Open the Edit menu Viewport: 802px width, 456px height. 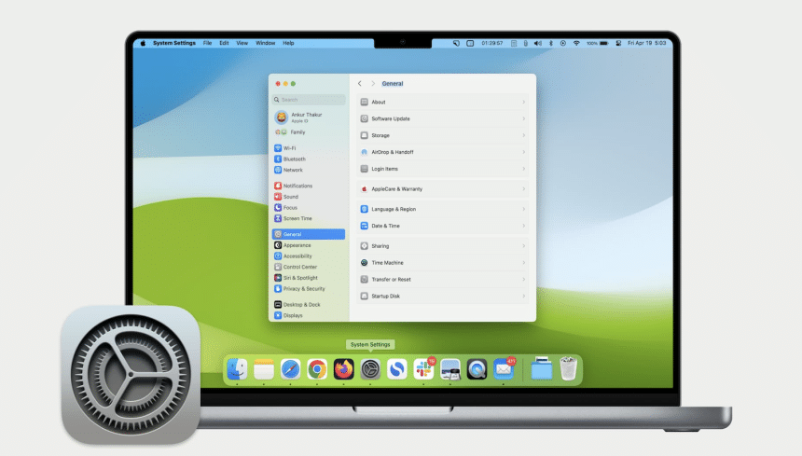click(x=224, y=44)
